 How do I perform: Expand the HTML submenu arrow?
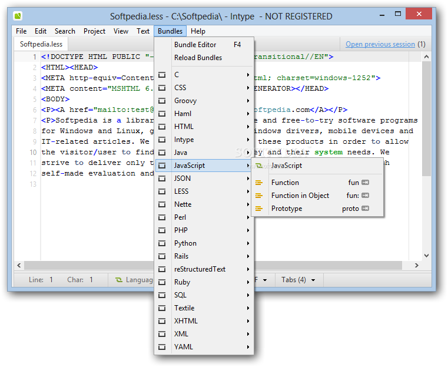click(248, 127)
